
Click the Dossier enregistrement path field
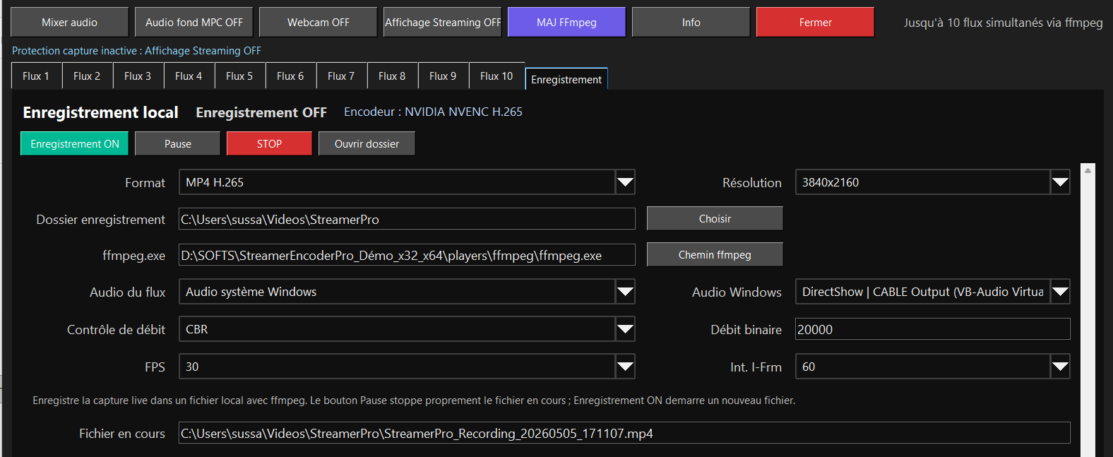pyautogui.click(x=407, y=219)
